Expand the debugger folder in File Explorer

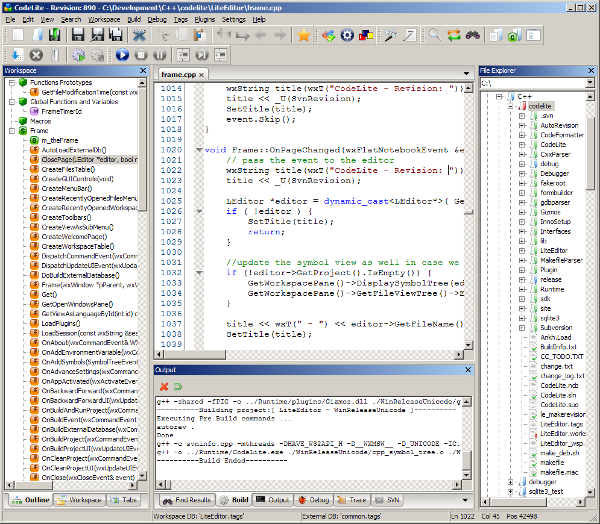(511, 482)
